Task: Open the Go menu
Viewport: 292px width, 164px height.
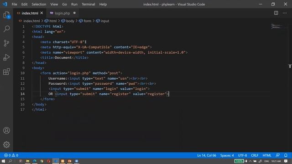Action: (x=64, y=4)
